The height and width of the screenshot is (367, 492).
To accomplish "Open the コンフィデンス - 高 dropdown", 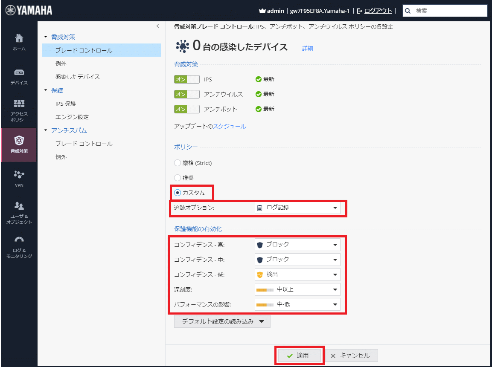I will [297, 245].
